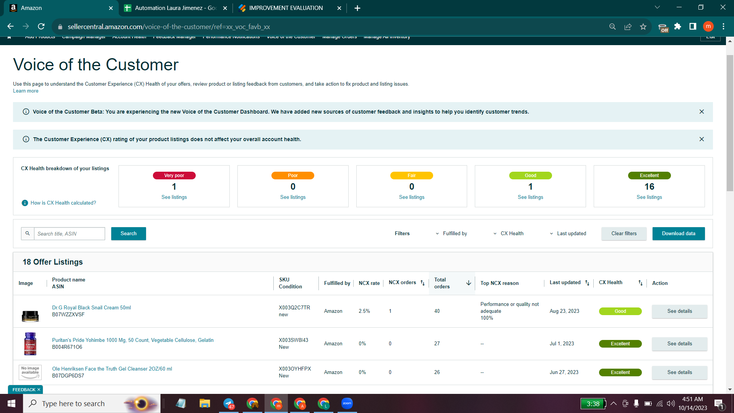Open the Chrome tab search chevron
This screenshot has width=734, height=413.
(x=657, y=7)
